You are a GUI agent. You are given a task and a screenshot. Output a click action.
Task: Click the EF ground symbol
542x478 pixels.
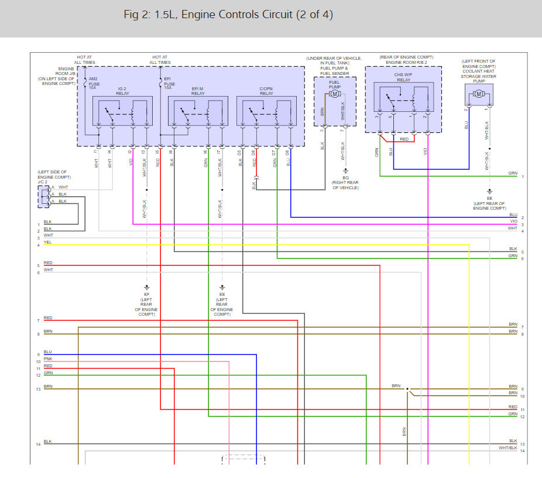[x=146, y=288]
